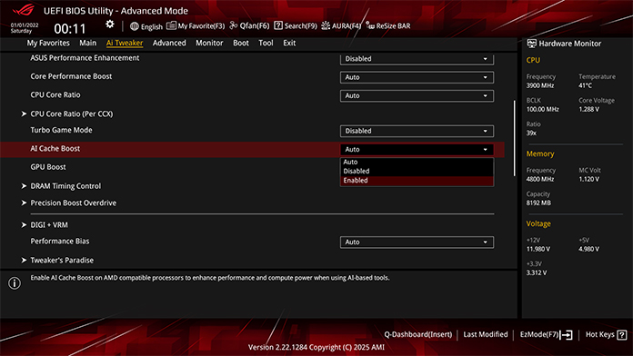Go to the Exit tab
Screen dimensions: 633x356
[289, 43]
